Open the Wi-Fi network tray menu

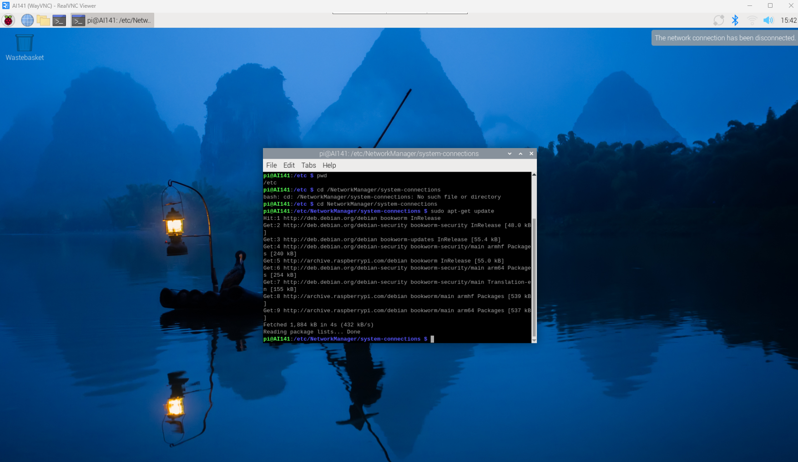point(752,20)
